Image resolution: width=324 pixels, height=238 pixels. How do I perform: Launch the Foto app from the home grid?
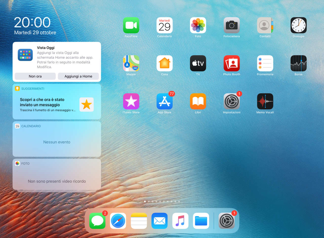[198, 25]
